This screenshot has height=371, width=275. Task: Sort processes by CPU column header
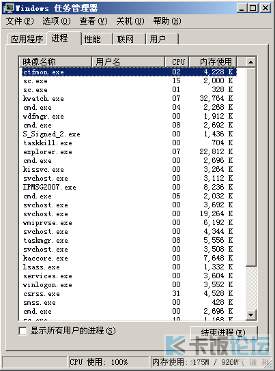click(x=177, y=62)
